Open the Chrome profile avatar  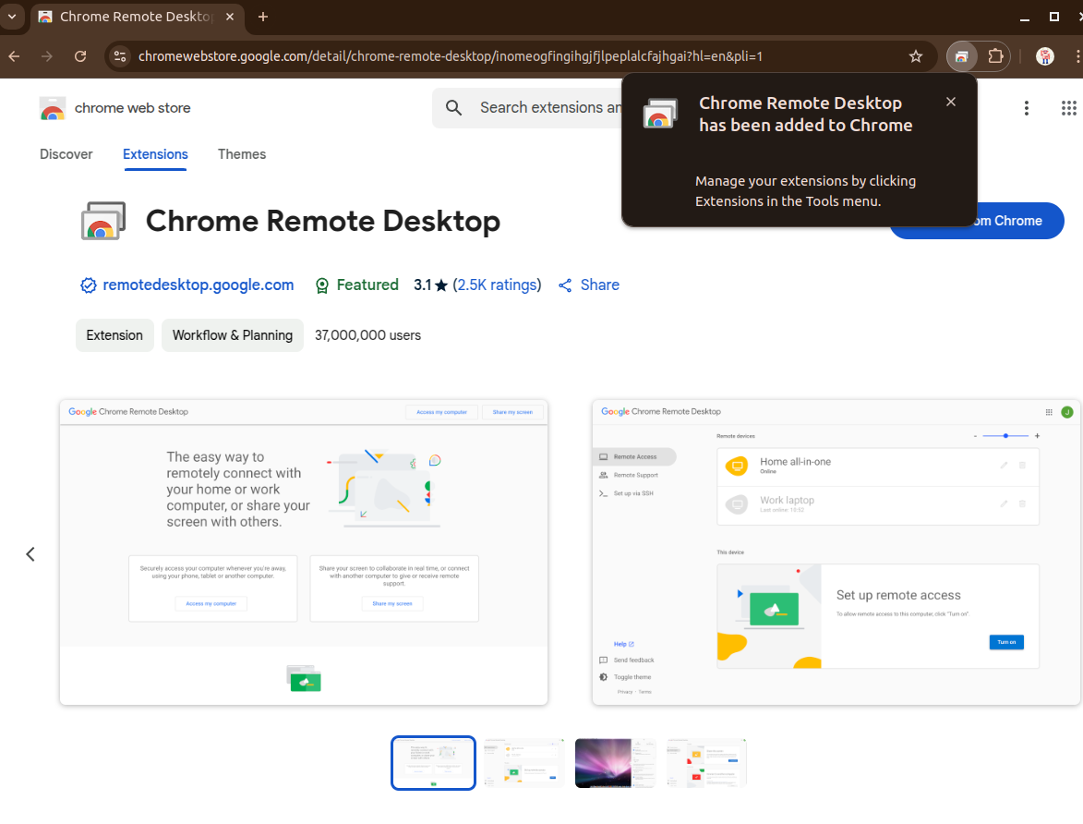tap(1045, 56)
